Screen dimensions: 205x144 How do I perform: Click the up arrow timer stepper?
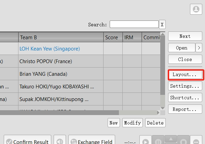tap(171, 138)
